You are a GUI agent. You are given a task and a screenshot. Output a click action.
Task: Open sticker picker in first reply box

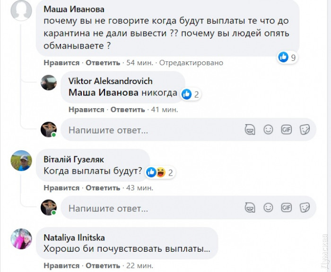[305, 129]
